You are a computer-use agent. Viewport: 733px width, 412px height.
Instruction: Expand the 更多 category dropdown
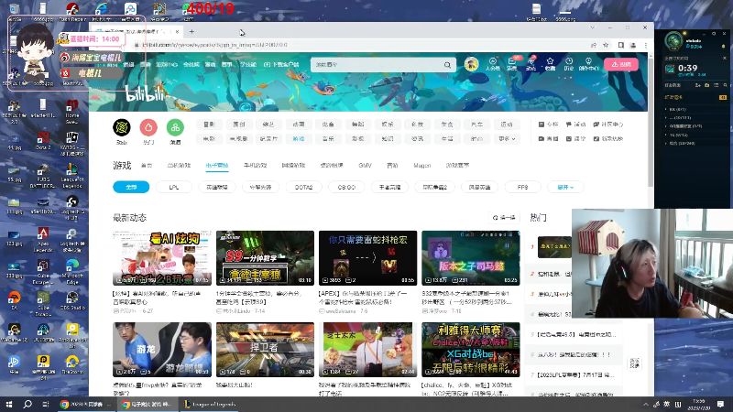pyautogui.click(x=507, y=139)
